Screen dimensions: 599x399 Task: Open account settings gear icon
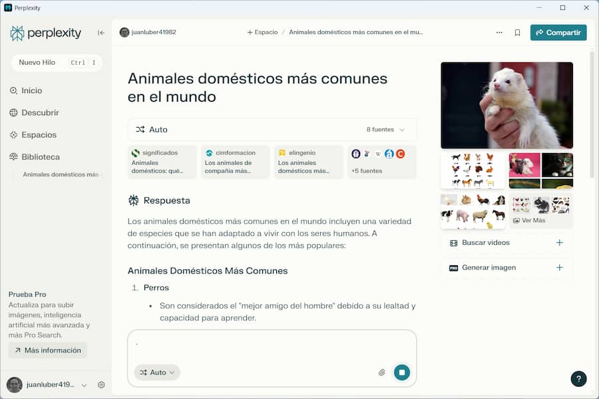point(101,384)
